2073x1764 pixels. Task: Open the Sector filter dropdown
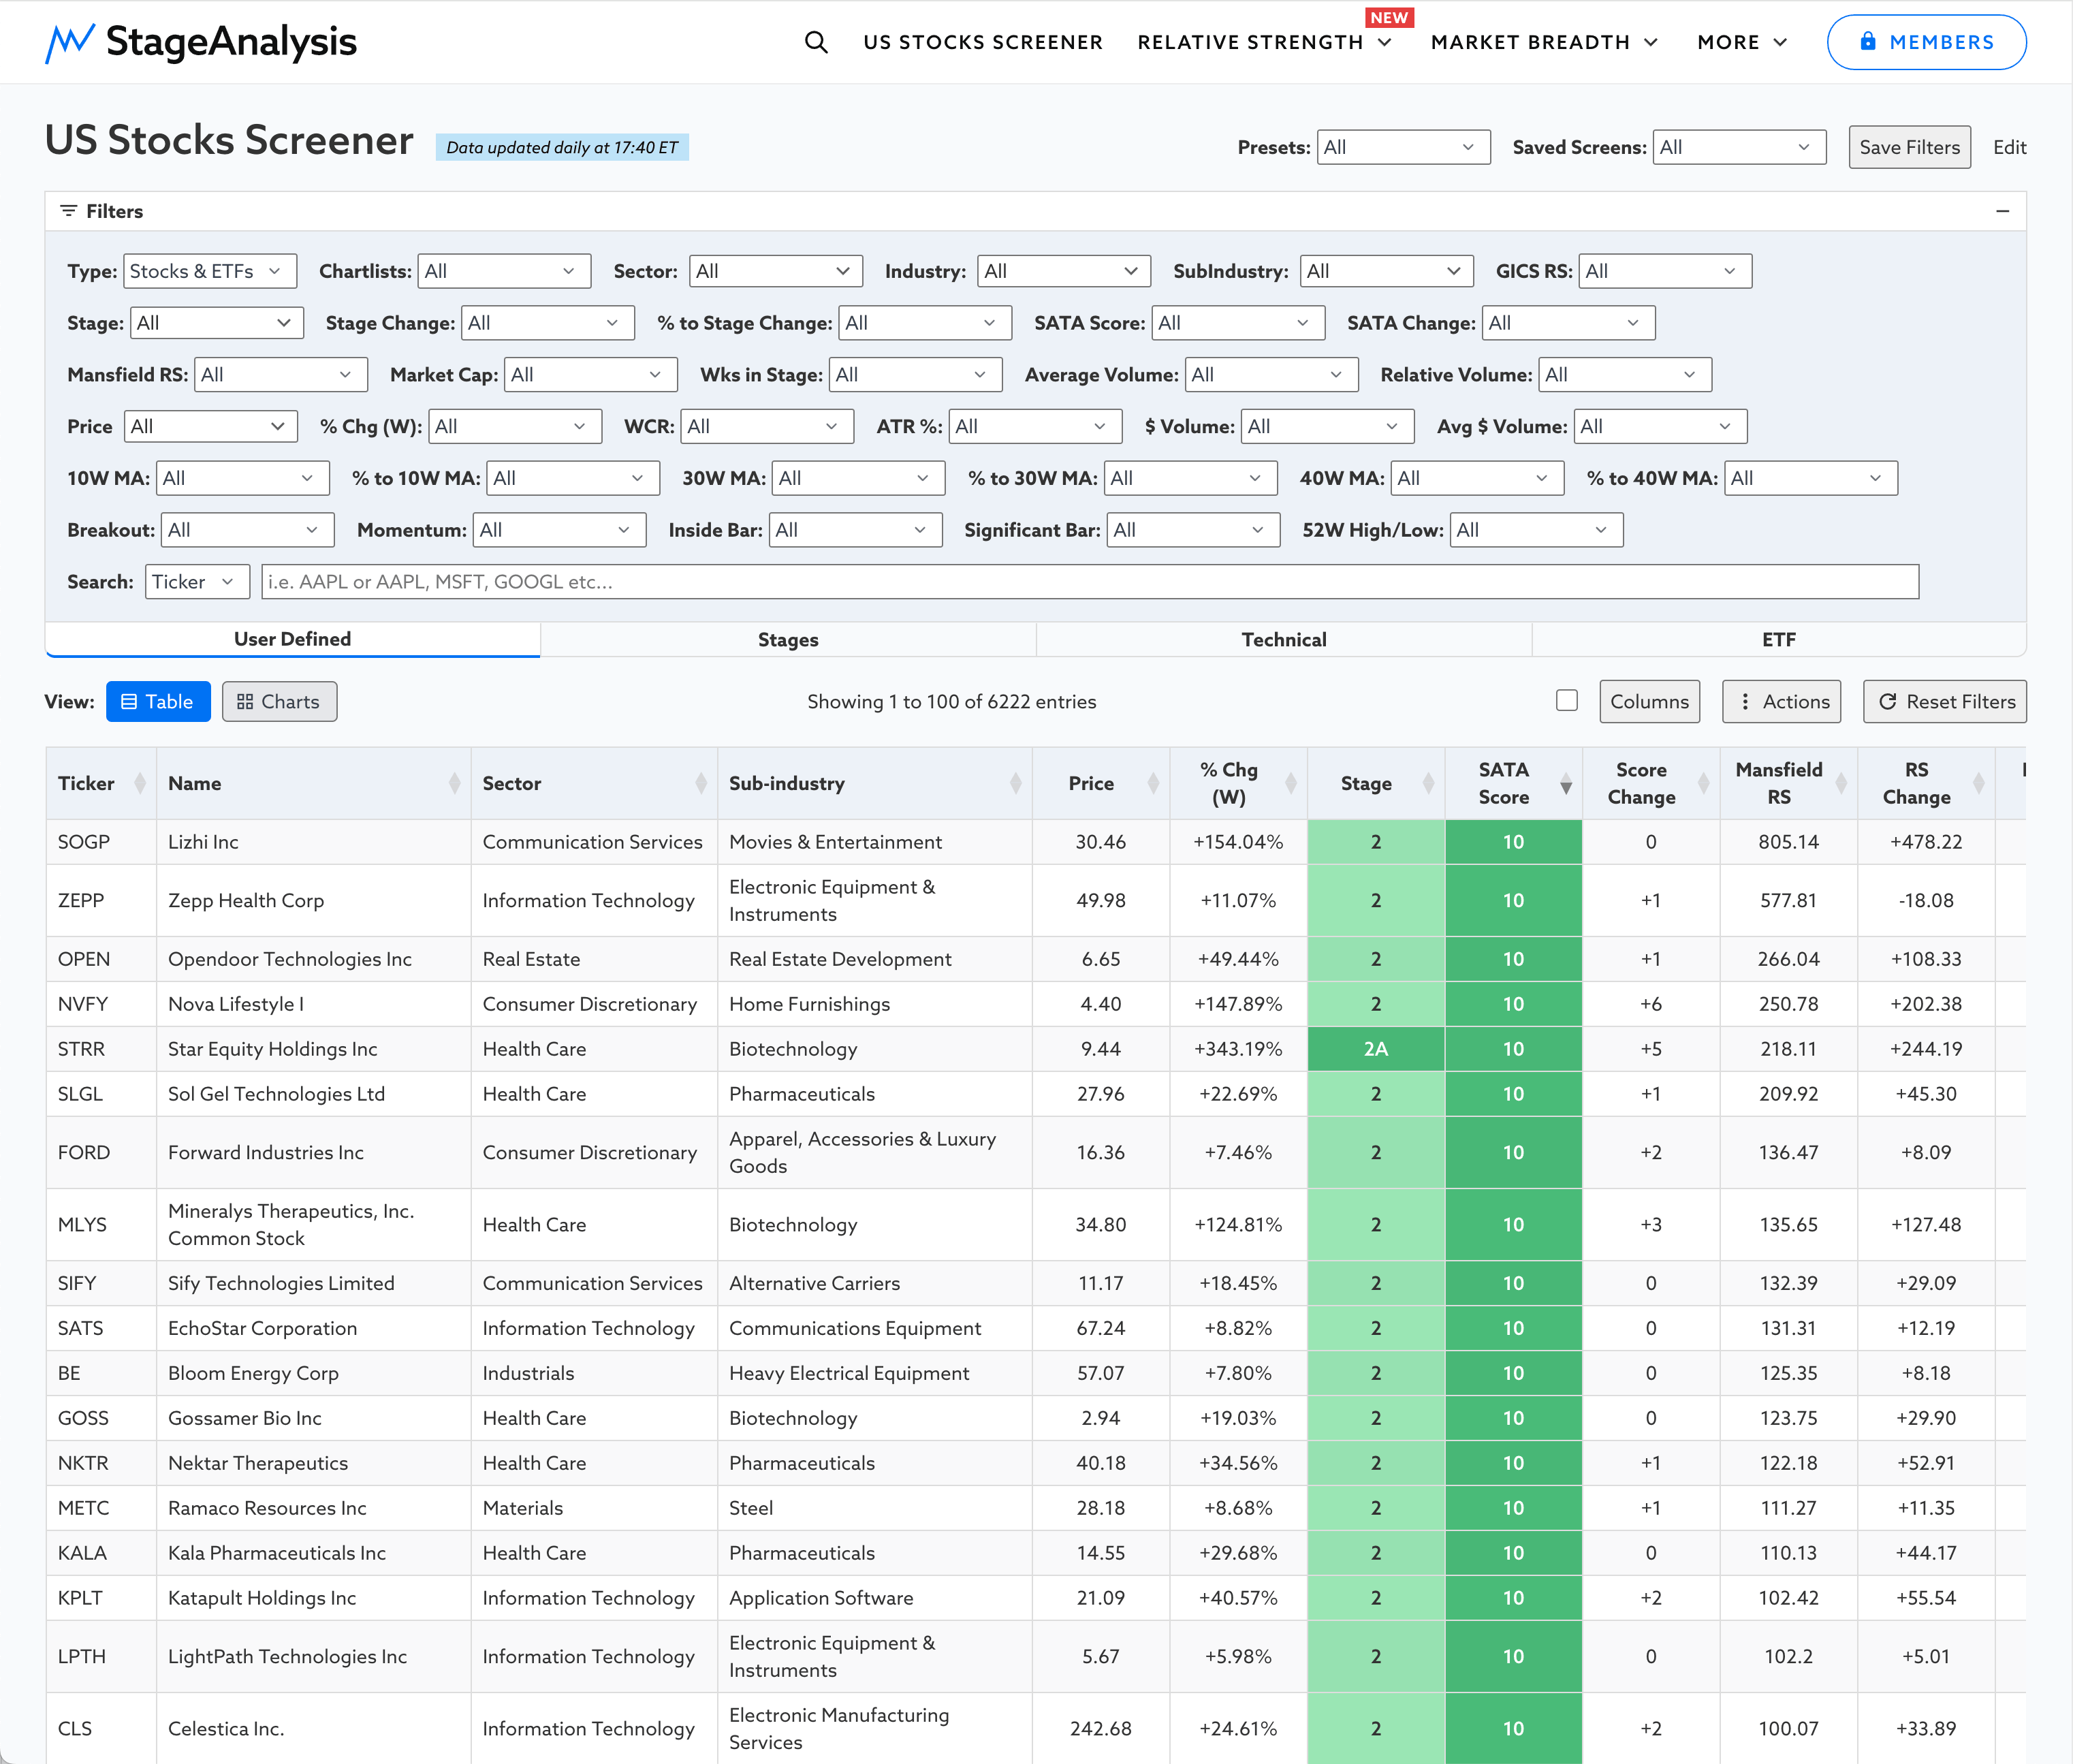[775, 271]
